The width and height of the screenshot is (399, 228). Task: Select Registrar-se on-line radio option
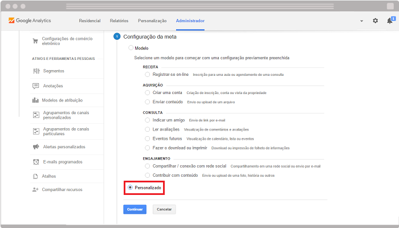pyautogui.click(x=147, y=75)
